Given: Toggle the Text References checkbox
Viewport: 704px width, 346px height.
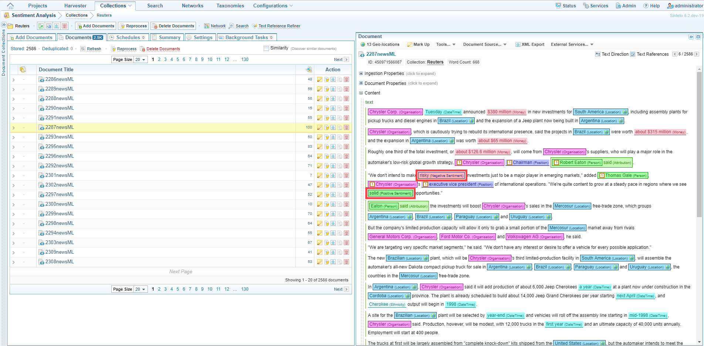Looking at the screenshot, I should [x=633, y=54].
